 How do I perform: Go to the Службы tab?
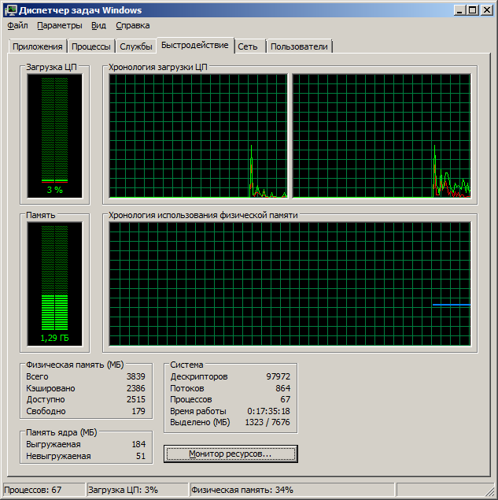pos(136,46)
